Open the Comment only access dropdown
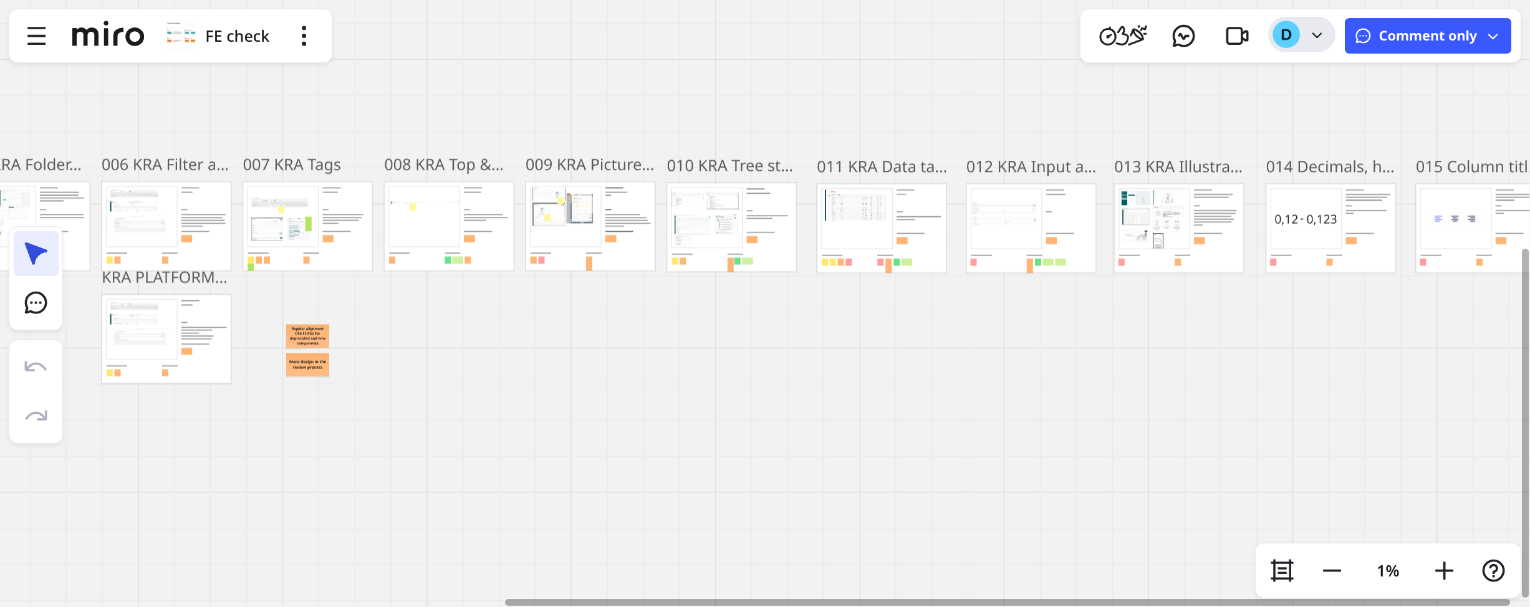Image resolution: width=1530 pixels, height=607 pixels. (x=1428, y=36)
